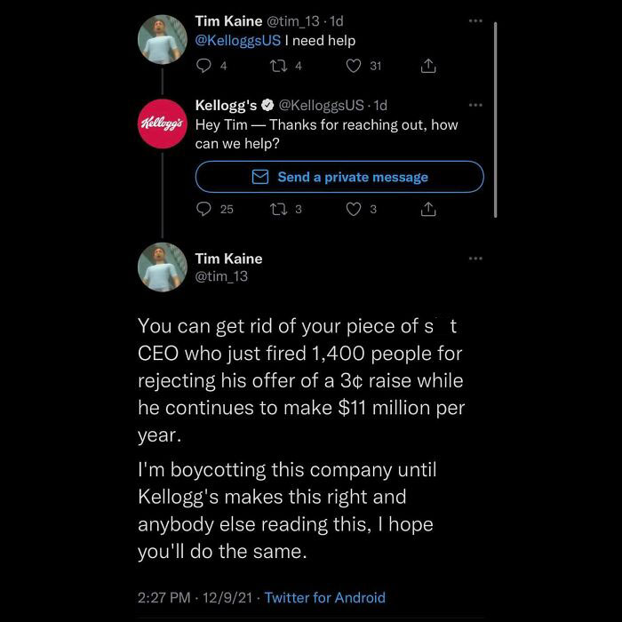Open Tim Kaine's avatar on the top tweet

pos(161,38)
